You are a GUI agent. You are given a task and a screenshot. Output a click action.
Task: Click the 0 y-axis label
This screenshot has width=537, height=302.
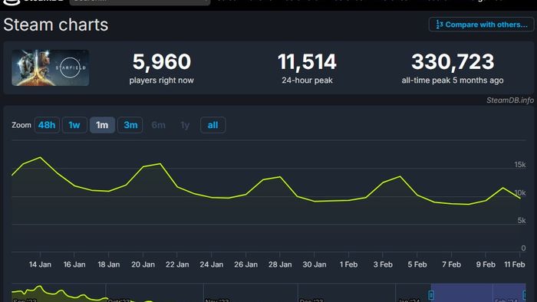523,248
